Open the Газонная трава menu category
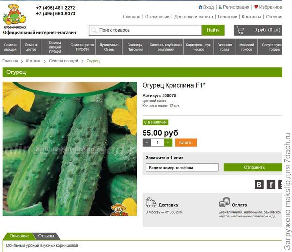Viewport: 292px width, 252px height. pyautogui.click(x=224, y=47)
